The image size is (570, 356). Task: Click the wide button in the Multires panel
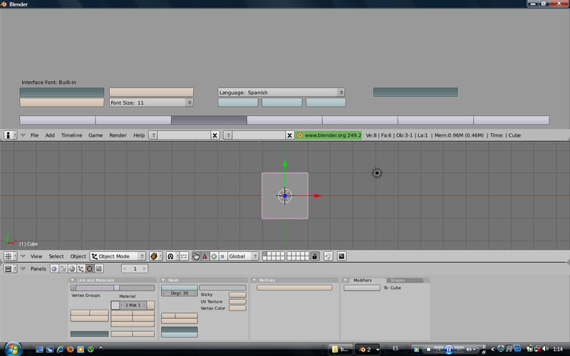coord(294,288)
